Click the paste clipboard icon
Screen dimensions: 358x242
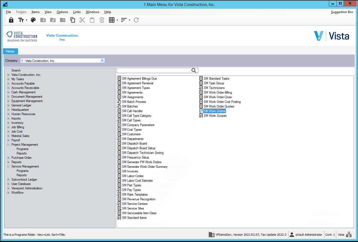click(x=92, y=20)
